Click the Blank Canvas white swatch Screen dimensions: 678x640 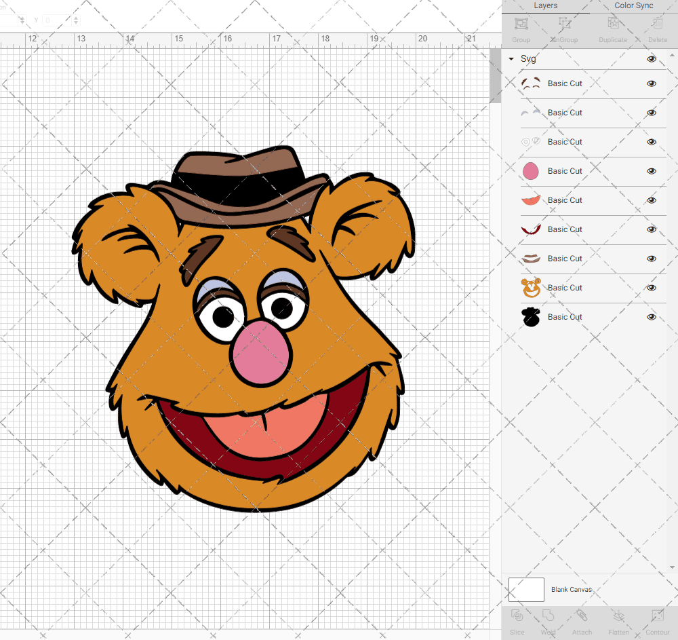[x=526, y=589]
